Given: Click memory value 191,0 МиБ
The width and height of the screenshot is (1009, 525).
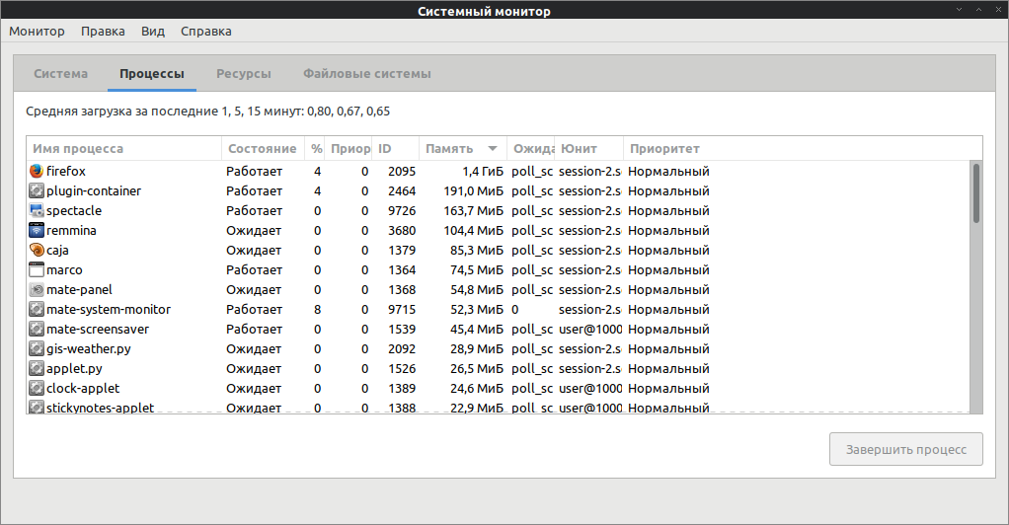Looking at the screenshot, I should coord(474,191).
